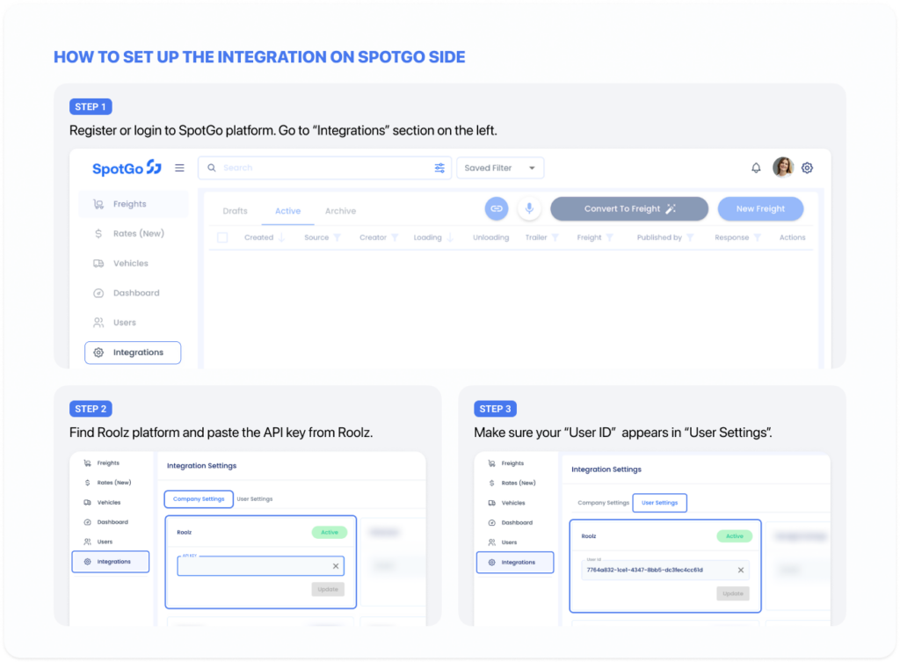Click the Actions column header
Image resolution: width=900 pixels, height=662 pixels.
pyautogui.click(x=792, y=237)
